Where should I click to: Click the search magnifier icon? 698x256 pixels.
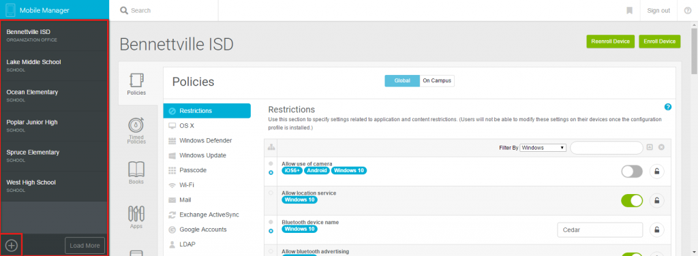124,10
